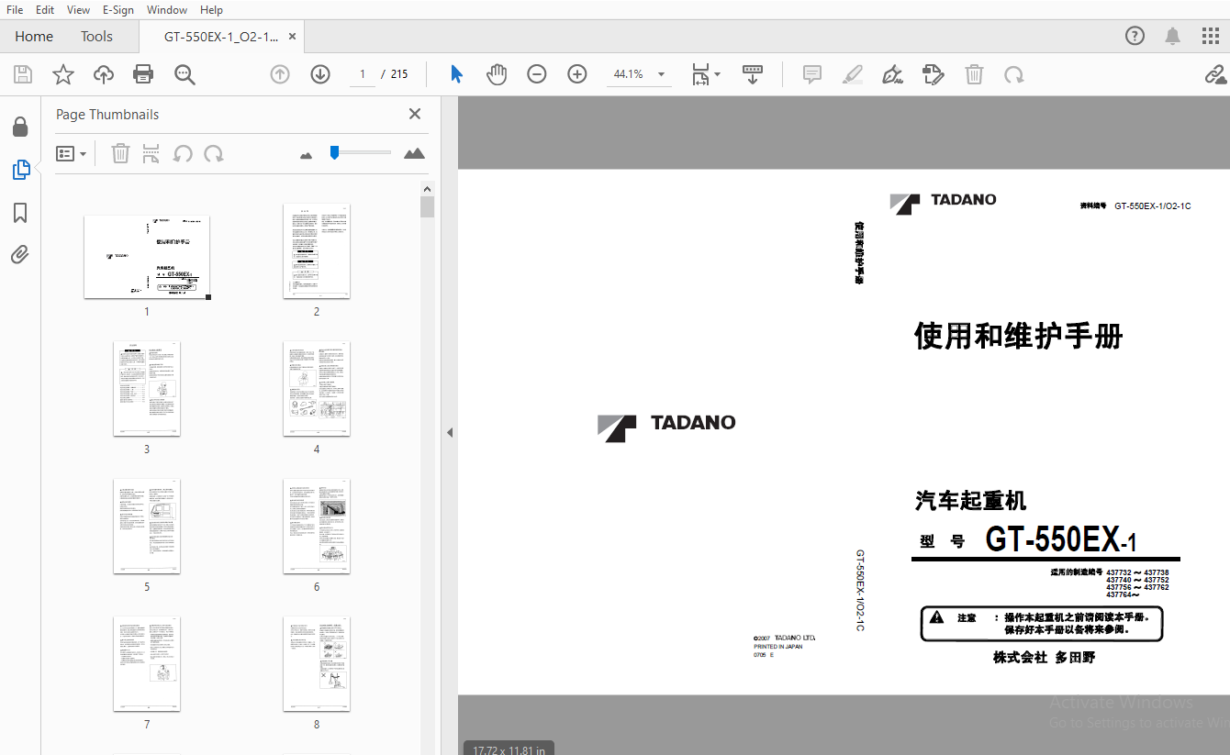This screenshot has height=755, width=1230.
Task: View notifications with the bell icon
Action: coord(1173,36)
